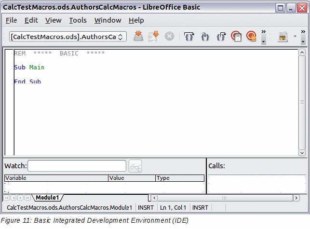Open the library selector combo box

coord(68,37)
